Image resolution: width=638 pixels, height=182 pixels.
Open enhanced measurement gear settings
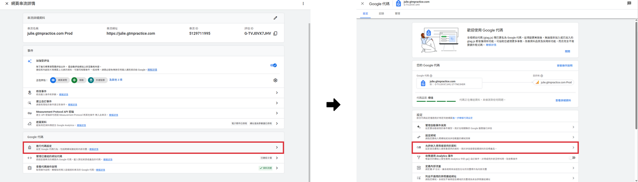(x=275, y=80)
